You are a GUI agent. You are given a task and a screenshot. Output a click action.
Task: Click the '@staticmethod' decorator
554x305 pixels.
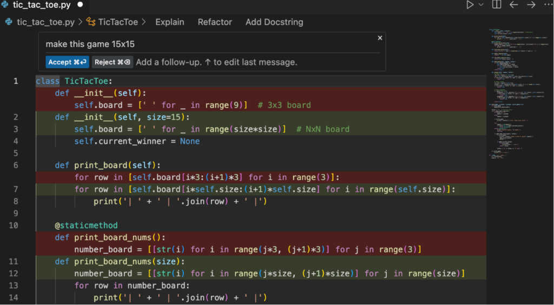(x=86, y=225)
